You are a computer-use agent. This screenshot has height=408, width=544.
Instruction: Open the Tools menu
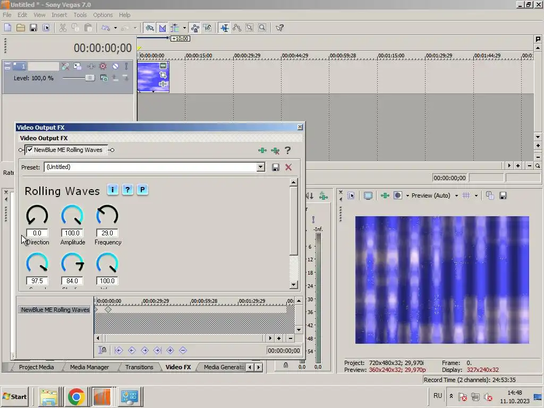pos(80,15)
